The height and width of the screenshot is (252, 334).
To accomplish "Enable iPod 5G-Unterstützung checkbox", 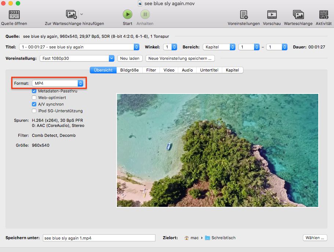I will click(x=34, y=111).
